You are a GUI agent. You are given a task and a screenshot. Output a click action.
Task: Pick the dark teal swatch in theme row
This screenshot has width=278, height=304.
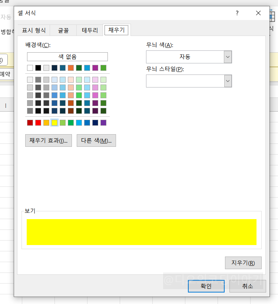pos(63,68)
